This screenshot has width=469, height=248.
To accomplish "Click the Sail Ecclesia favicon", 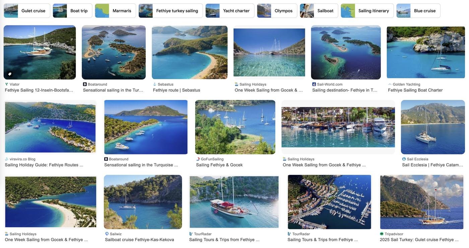I will [x=404, y=159].
